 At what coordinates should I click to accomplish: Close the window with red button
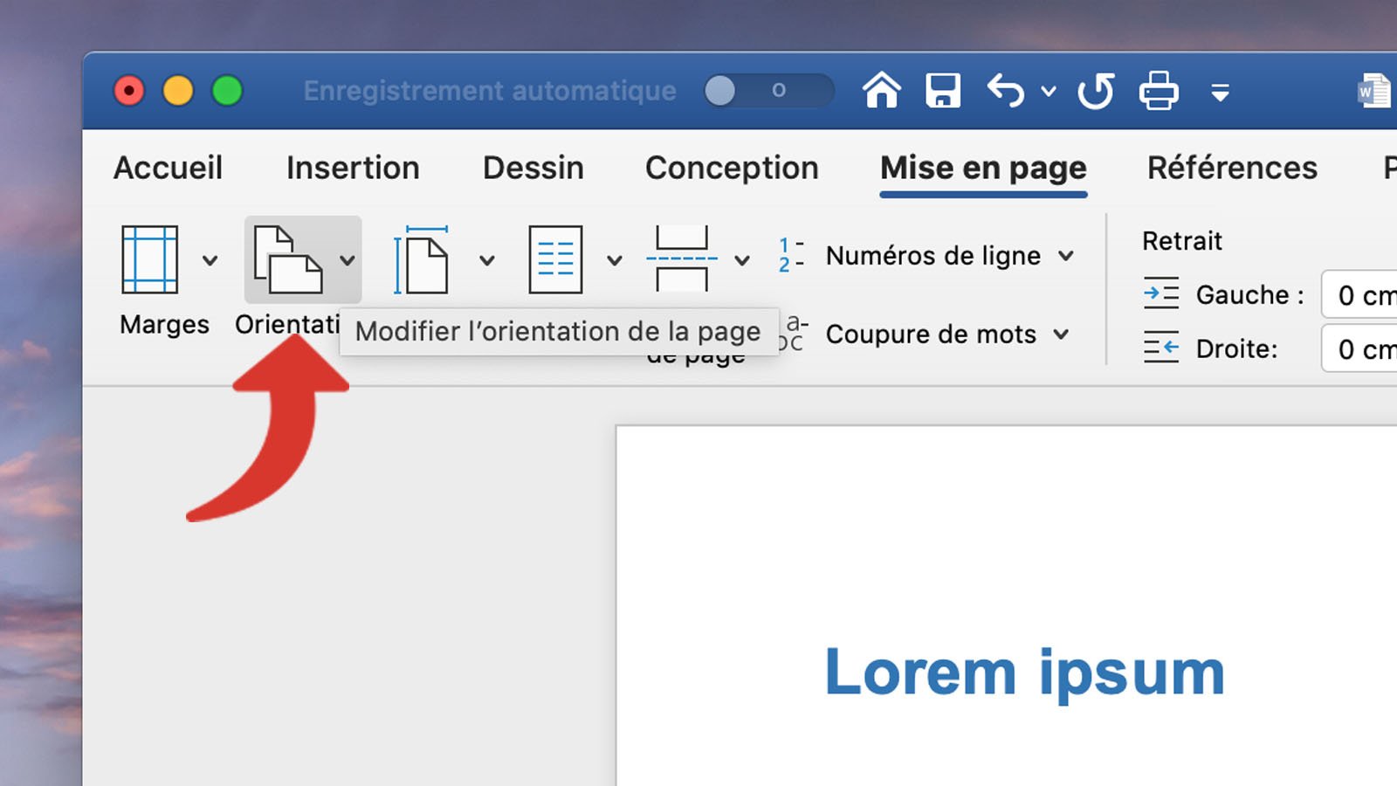tap(129, 90)
